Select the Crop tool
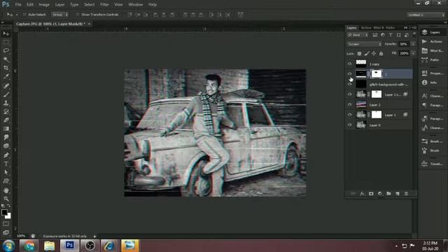 pyautogui.click(x=6, y=68)
